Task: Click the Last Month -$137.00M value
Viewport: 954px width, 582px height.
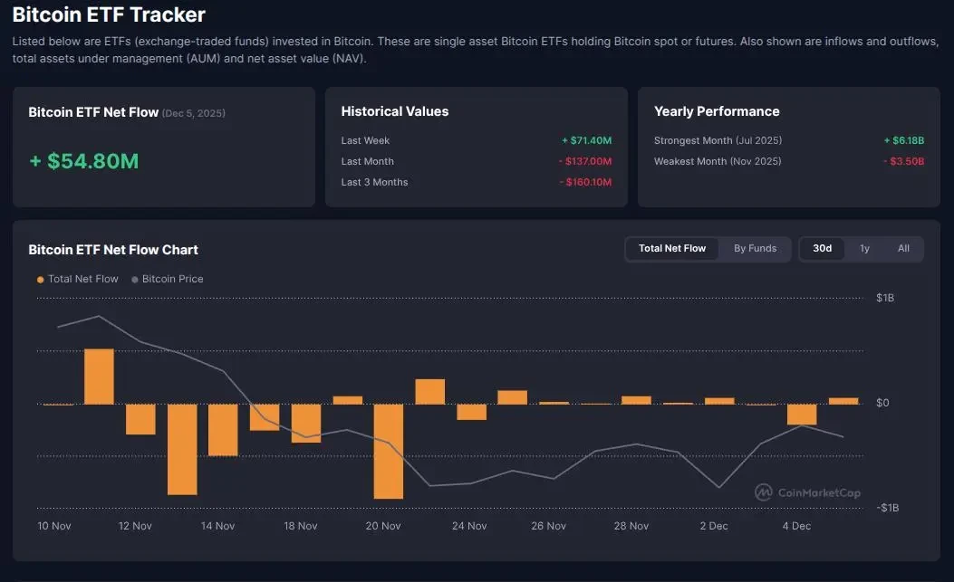Action: tap(584, 161)
